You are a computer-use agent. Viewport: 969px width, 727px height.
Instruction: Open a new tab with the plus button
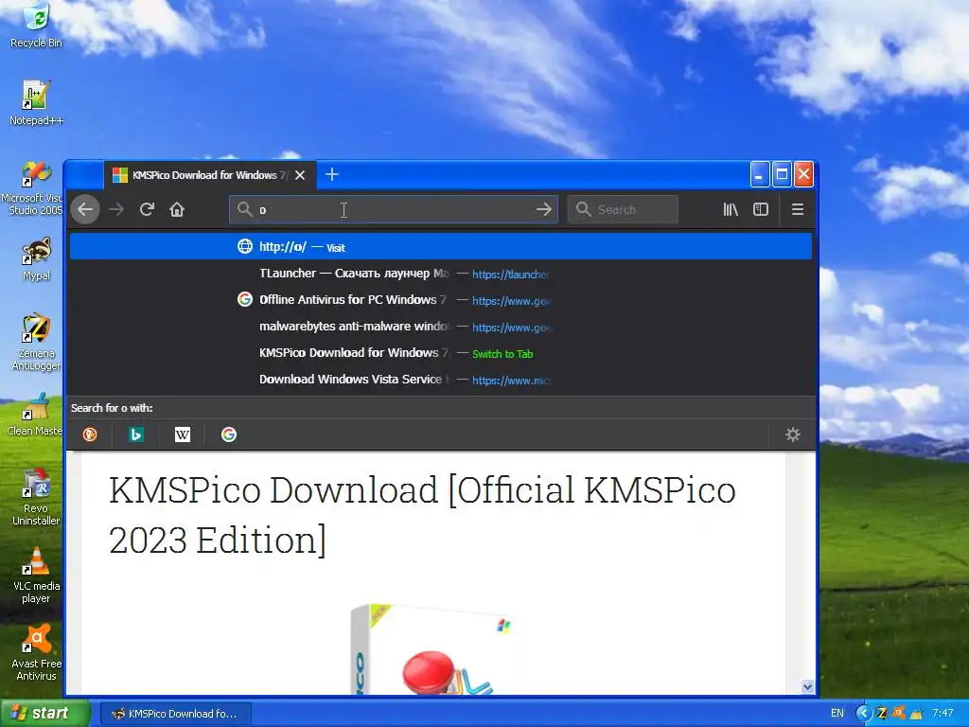(332, 175)
